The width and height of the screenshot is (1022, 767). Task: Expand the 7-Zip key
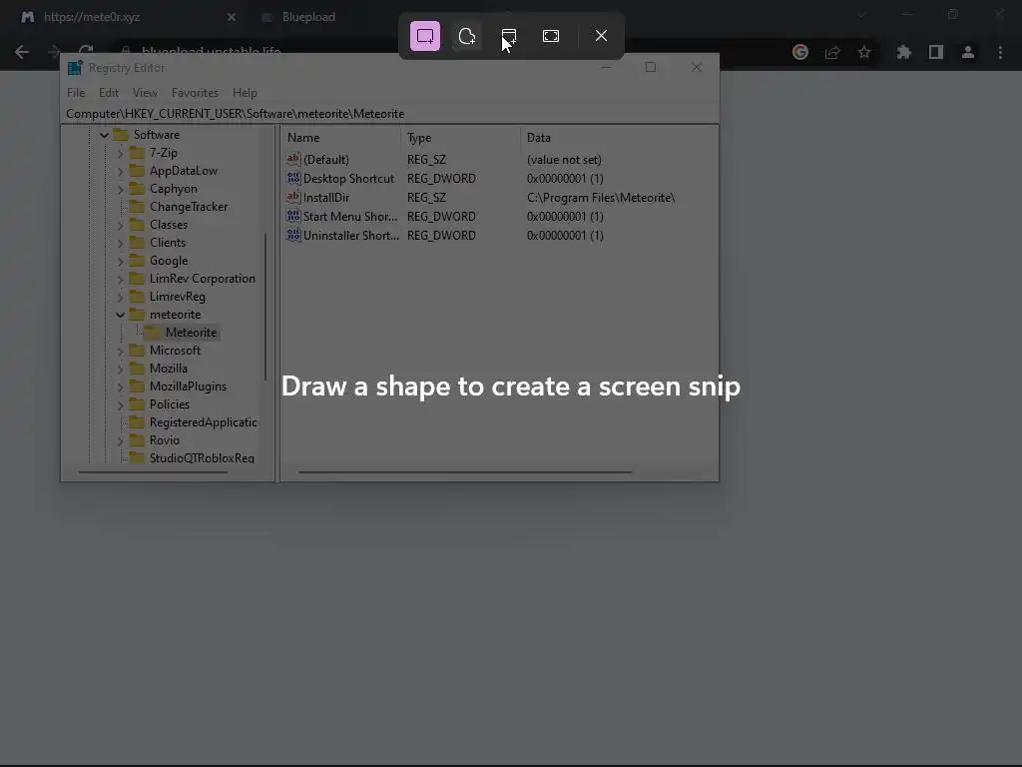click(120, 153)
